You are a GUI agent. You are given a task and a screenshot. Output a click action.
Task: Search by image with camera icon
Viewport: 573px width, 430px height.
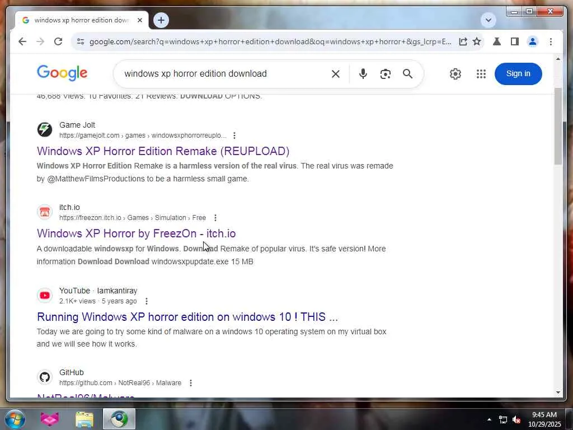[x=385, y=74]
